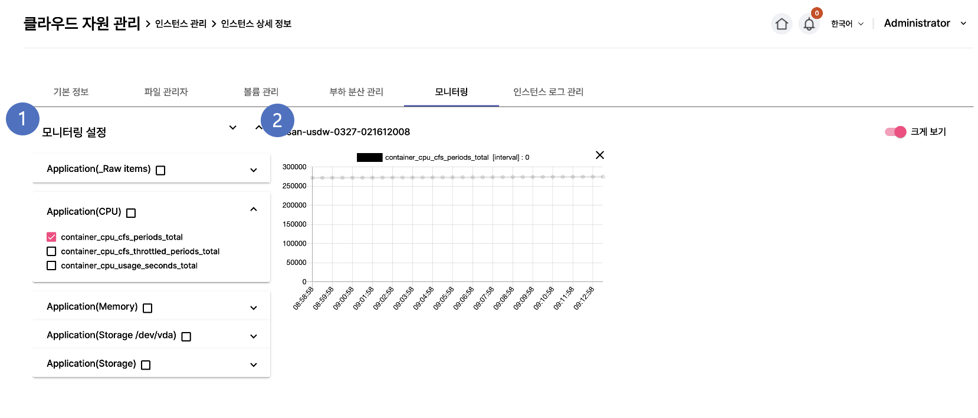The height and width of the screenshot is (418, 978).
Task: Expand Application(Storage /dev/vda) section
Action: (254, 336)
